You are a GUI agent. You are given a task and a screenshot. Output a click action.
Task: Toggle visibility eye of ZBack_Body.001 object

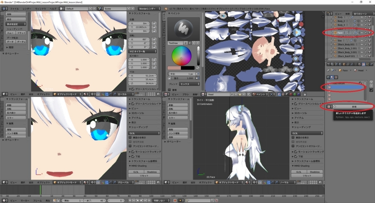[362, 44]
